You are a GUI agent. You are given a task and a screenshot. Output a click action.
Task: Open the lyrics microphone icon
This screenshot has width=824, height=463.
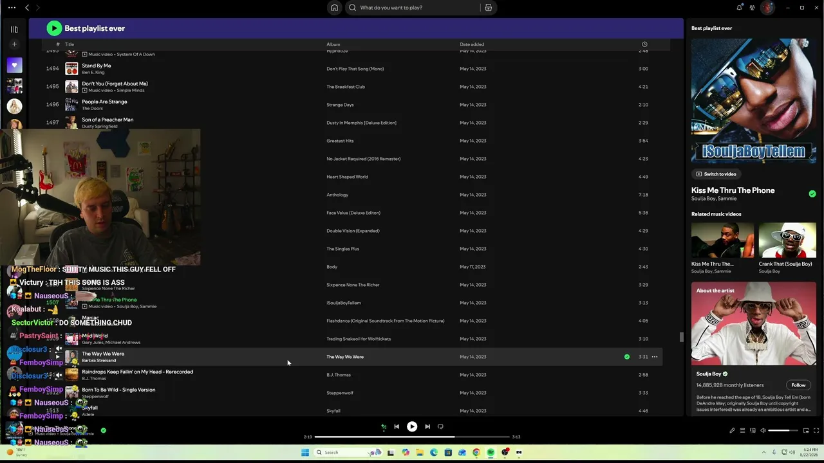tap(732, 431)
